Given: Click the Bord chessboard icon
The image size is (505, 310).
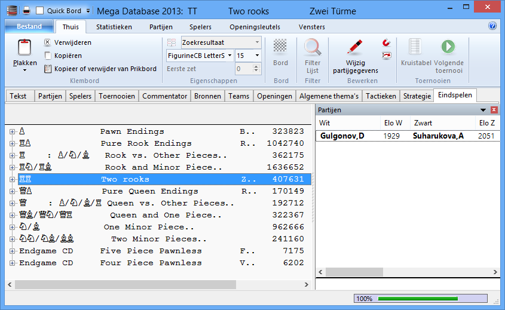Looking at the screenshot, I should click(280, 46).
